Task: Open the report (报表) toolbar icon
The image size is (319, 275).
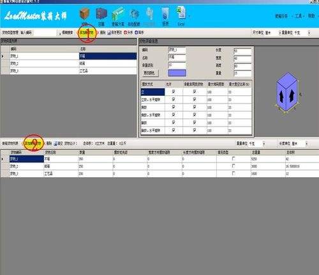Action: (x=165, y=14)
